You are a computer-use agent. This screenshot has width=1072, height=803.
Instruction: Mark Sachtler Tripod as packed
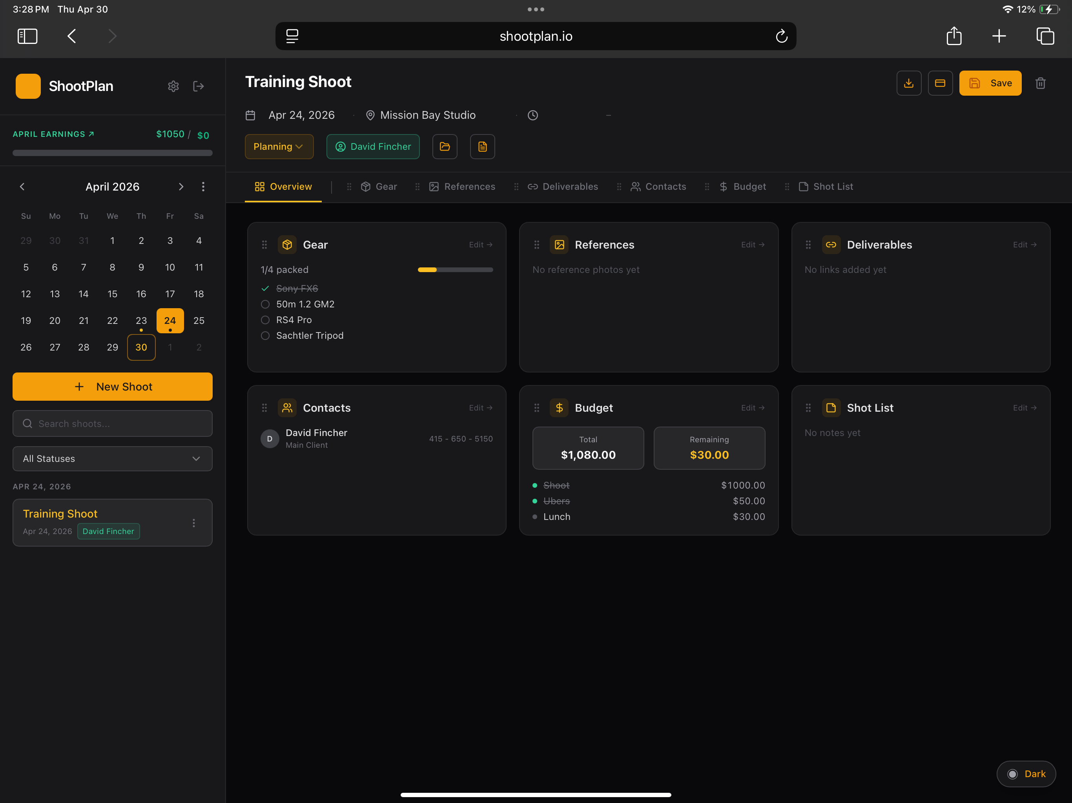pyautogui.click(x=265, y=336)
